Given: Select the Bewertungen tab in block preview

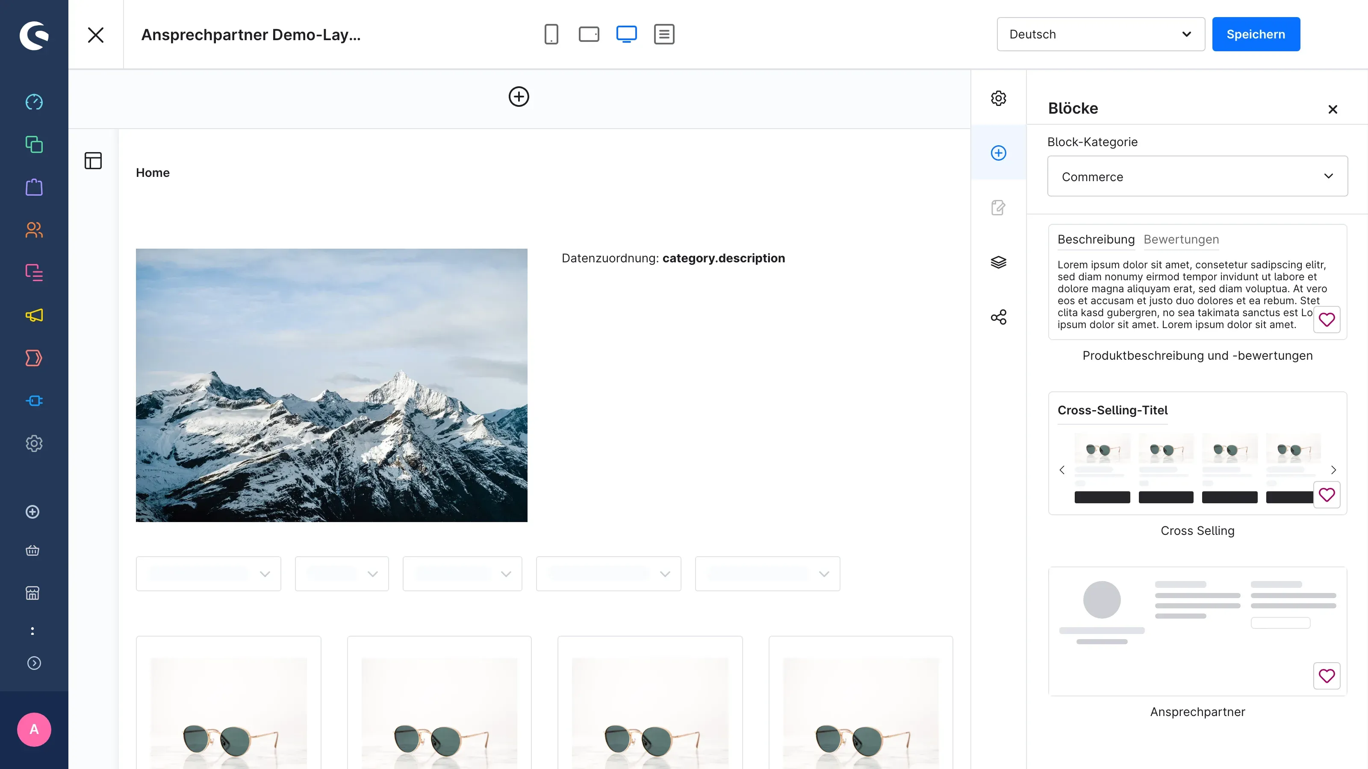Looking at the screenshot, I should [x=1181, y=239].
